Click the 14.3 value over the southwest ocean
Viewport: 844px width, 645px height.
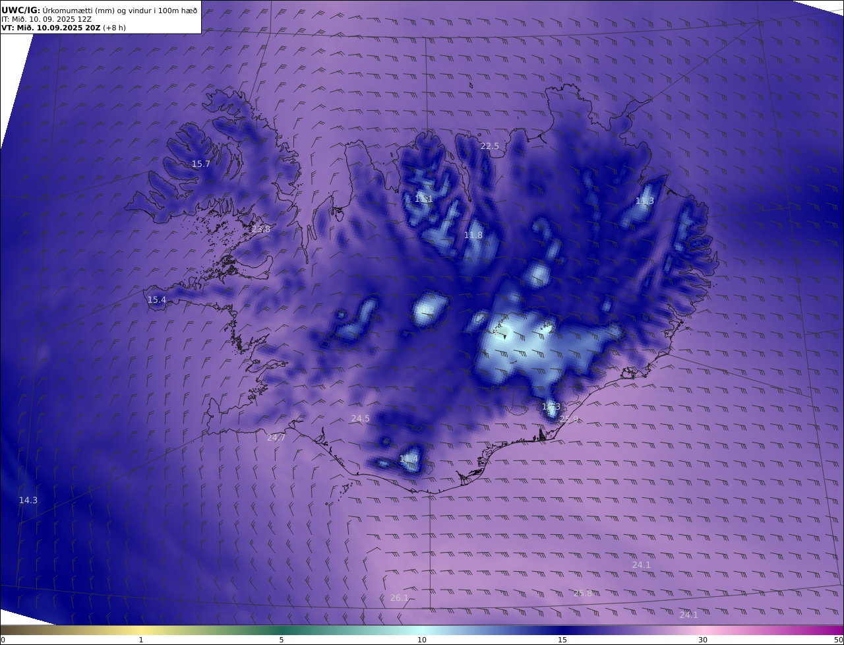pyautogui.click(x=28, y=501)
